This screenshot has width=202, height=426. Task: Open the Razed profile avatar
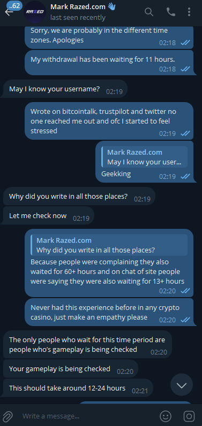[35, 12]
